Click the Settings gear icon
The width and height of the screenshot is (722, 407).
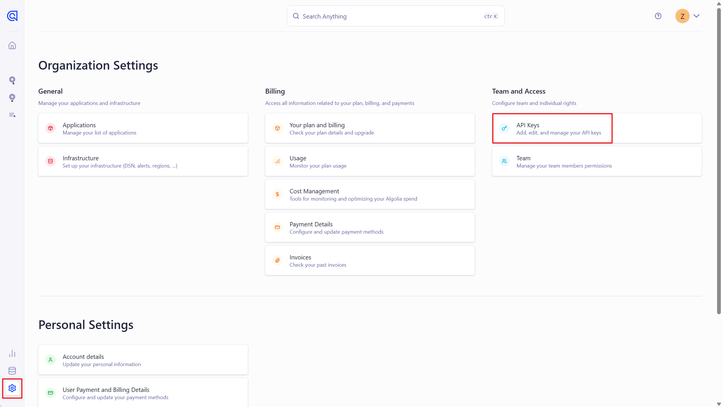click(12, 388)
